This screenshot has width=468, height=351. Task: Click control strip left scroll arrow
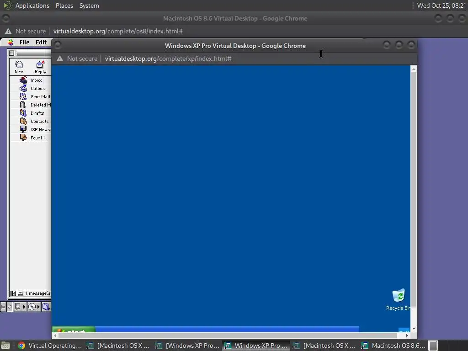coord(10,307)
